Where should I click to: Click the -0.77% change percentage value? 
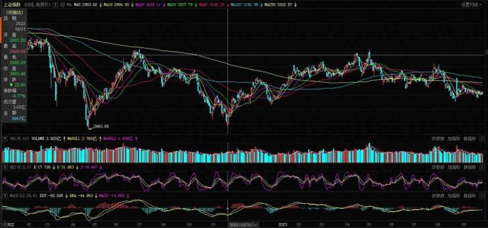pyautogui.click(x=20, y=96)
